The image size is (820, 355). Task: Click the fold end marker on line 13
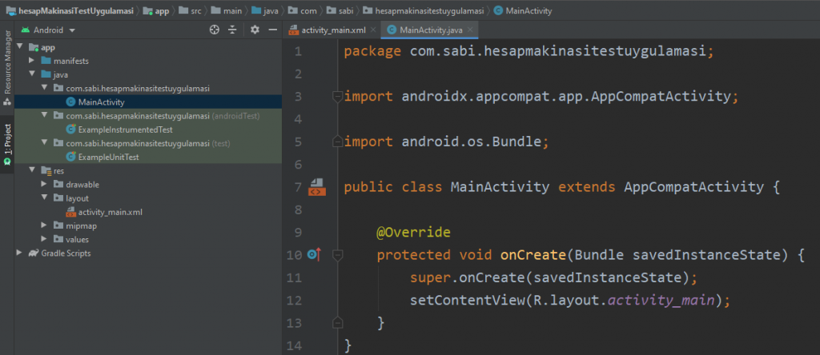click(x=337, y=323)
